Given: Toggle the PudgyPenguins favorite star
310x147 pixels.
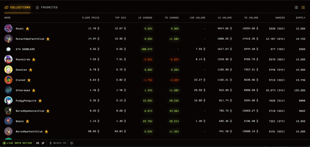Looking at the screenshot, I should (40, 101).
